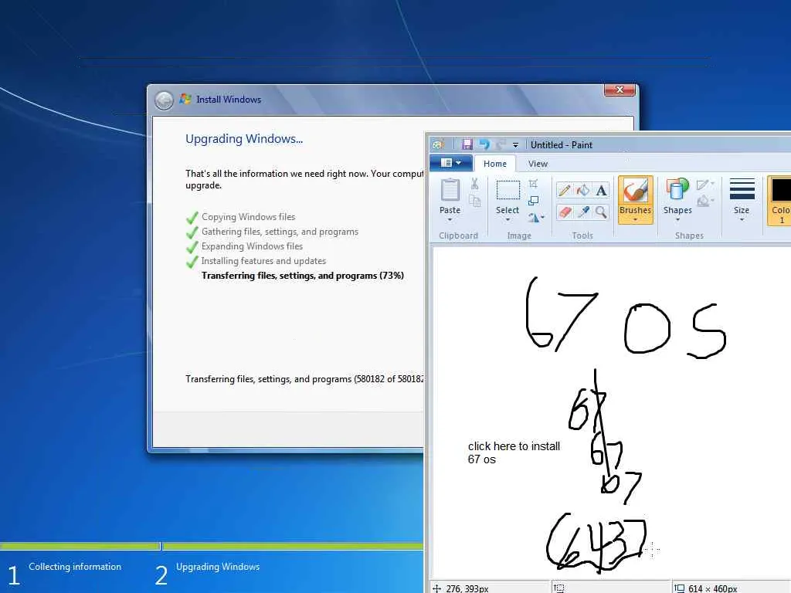This screenshot has height=593, width=791.
Task: Click bold 'Transferring files, settings, and programs (73%)'
Action: click(x=303, y=276)
